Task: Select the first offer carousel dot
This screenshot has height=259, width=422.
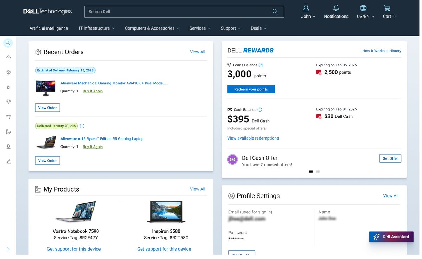Action: [x=311, y=171]
